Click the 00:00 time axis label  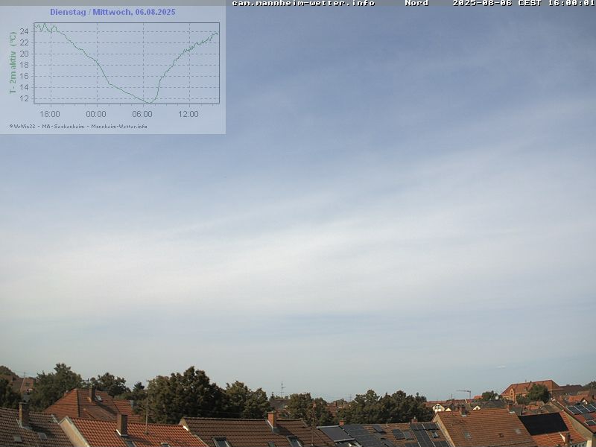[96, 114]
